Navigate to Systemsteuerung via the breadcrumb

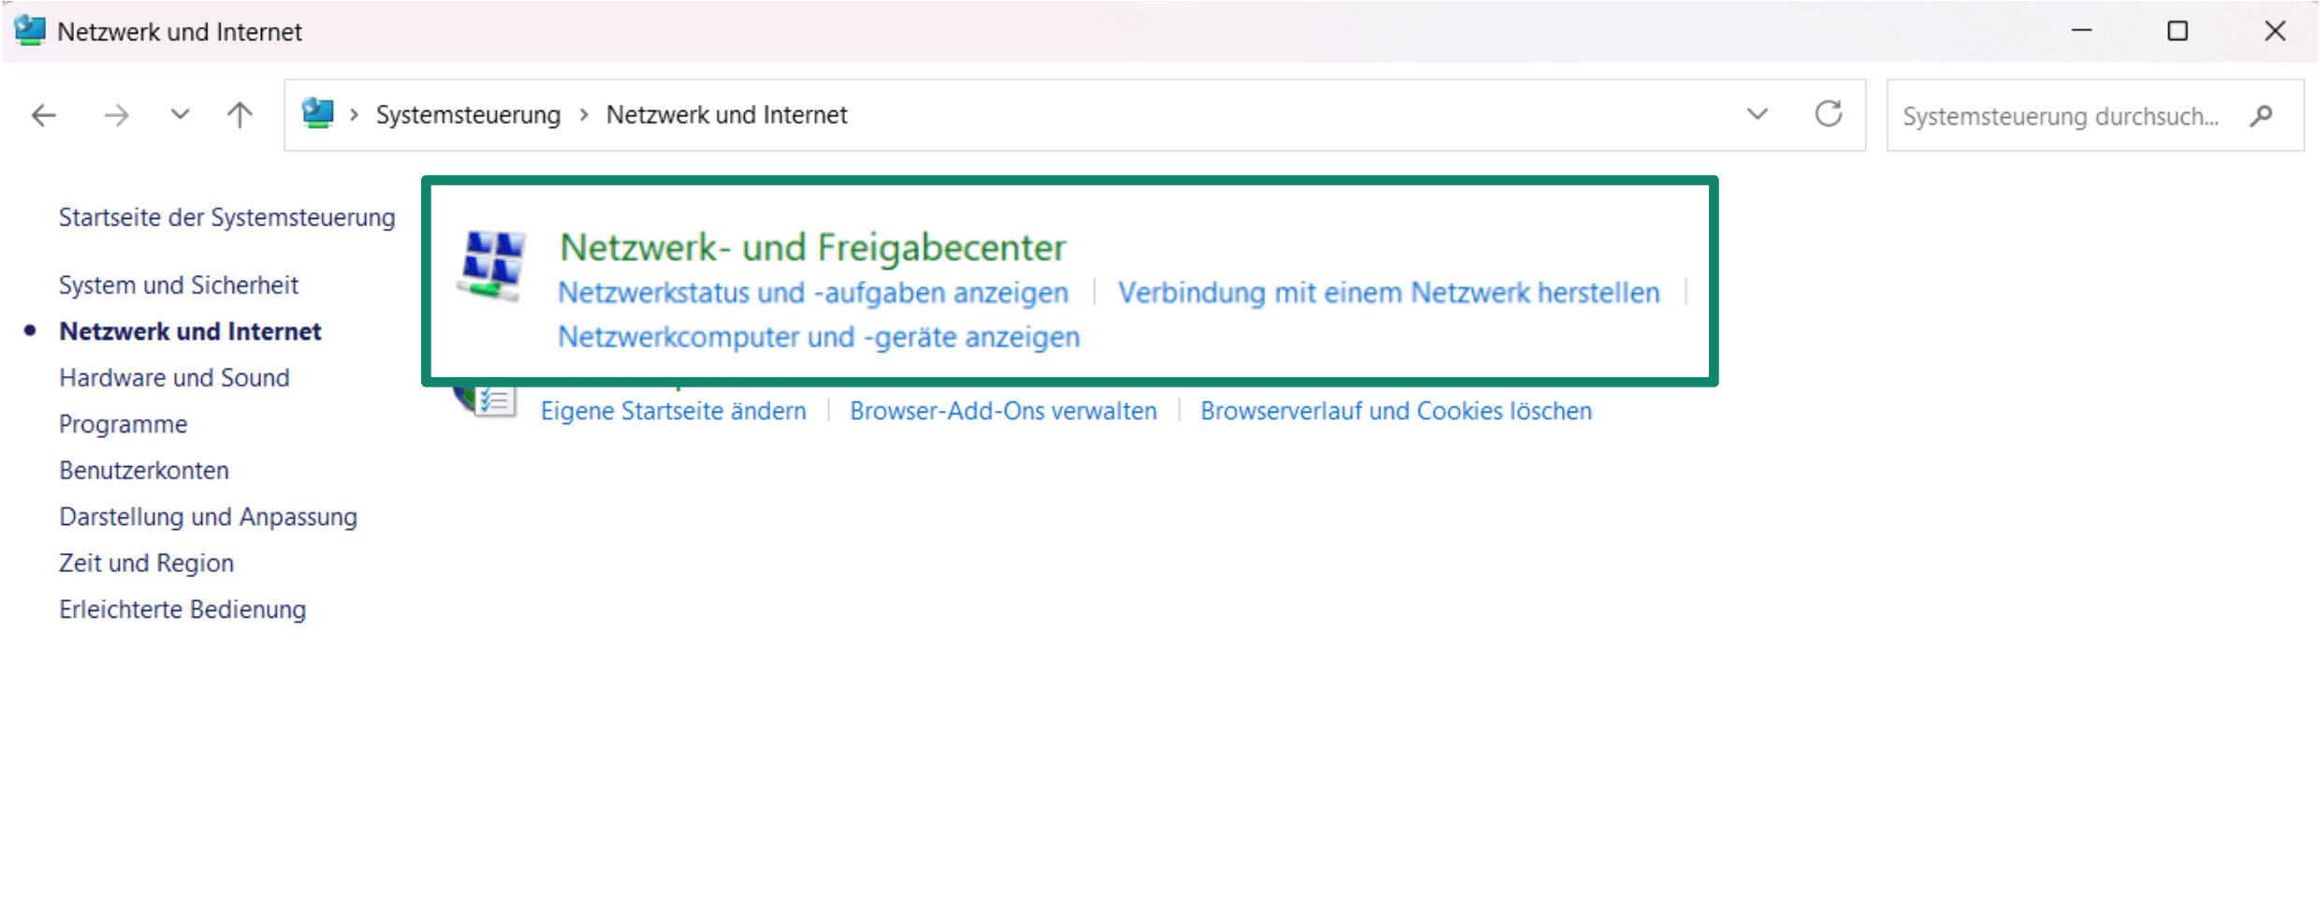tap(468, 114)
